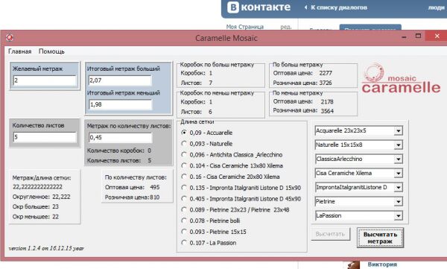This screenshot has width=447, height=269.
Task: Click the Количество листов: 5 result line
Action: [x=119, y=161]
